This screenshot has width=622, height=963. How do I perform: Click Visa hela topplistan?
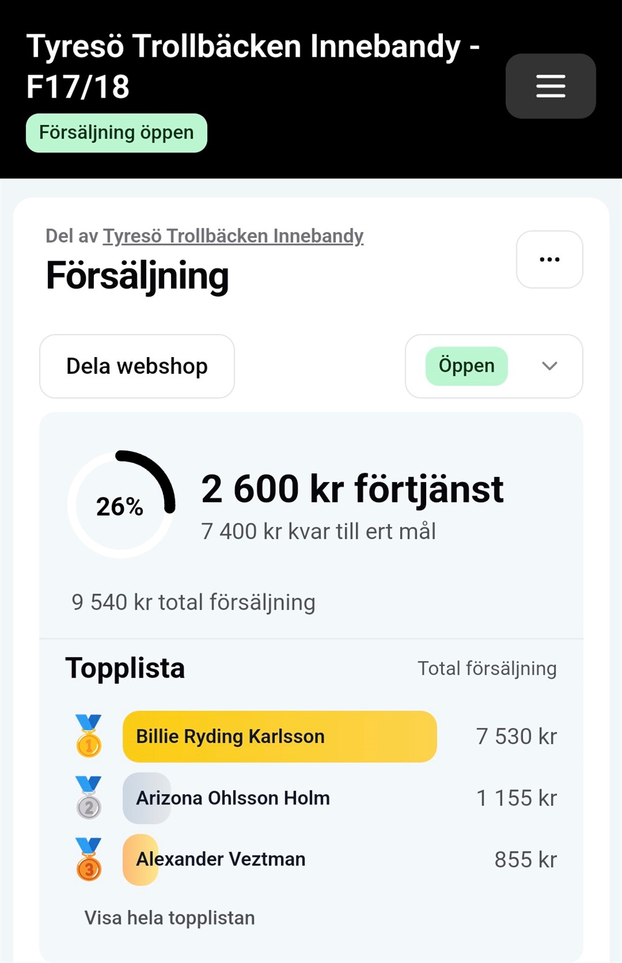click(x=170, y=918)
